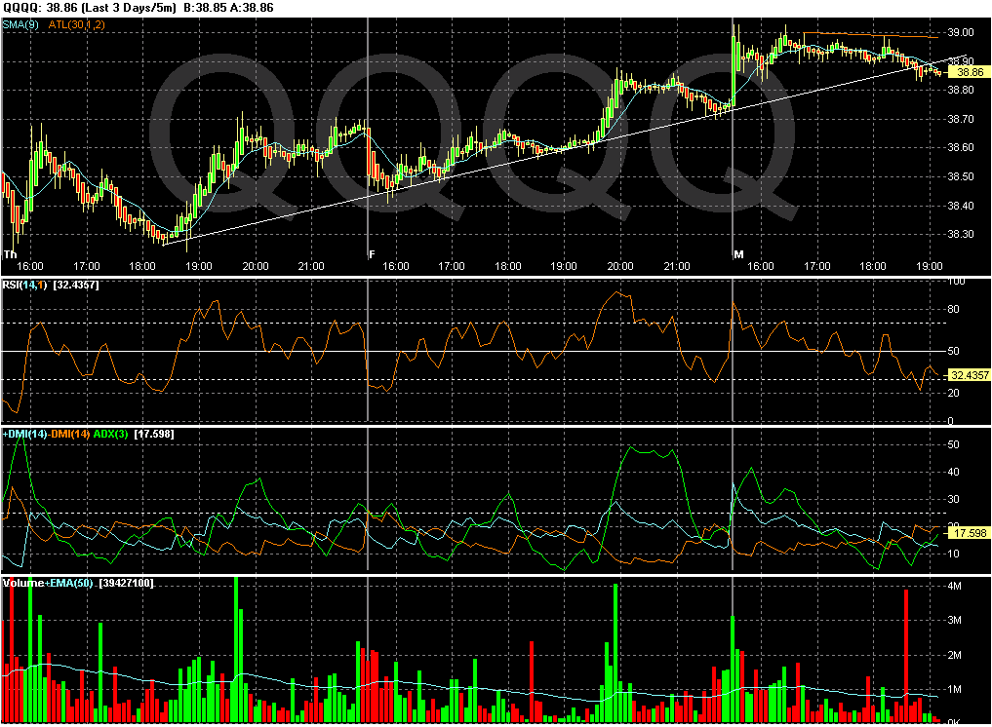Click the [39427100] volume value

tap(126, 583)
